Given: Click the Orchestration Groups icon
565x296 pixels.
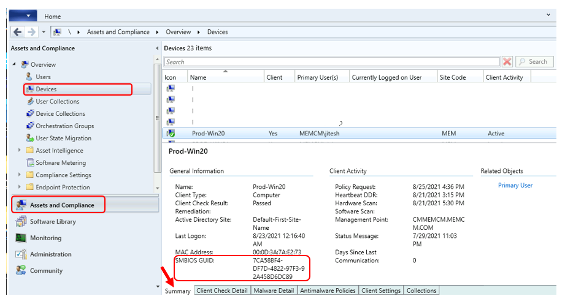Looking at the screenshot, I should point(30,126).
